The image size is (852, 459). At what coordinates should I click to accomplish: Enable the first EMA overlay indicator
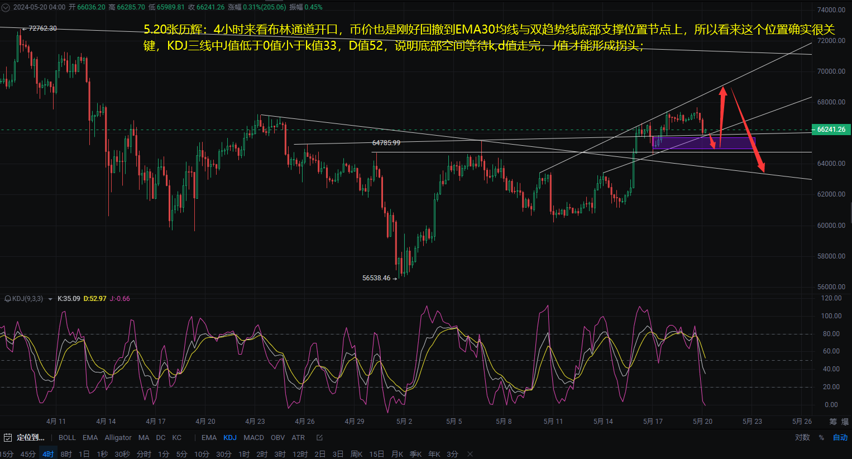point(90,438)
